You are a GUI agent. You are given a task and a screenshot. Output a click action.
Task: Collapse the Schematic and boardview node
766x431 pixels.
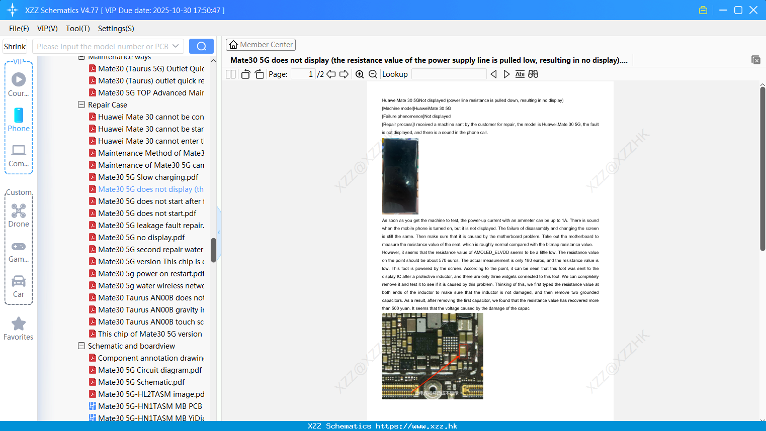81,346
